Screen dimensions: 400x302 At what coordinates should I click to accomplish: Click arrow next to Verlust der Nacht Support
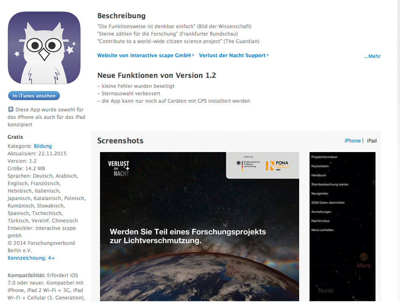[268, 55]
